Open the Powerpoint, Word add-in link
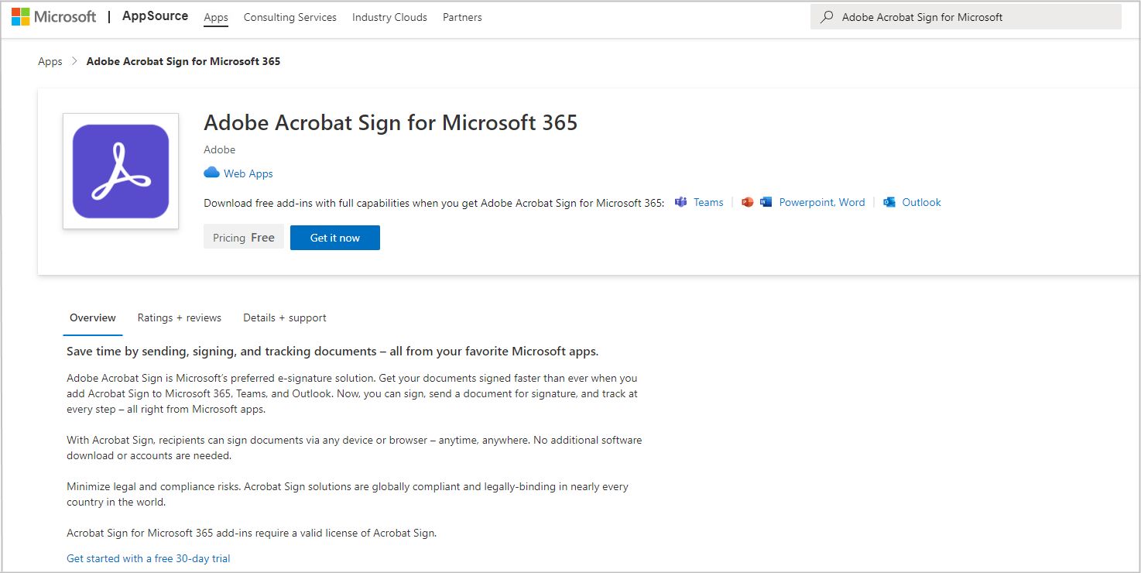The width and height of the screenshot is (1141, 573). click(822, 202)
